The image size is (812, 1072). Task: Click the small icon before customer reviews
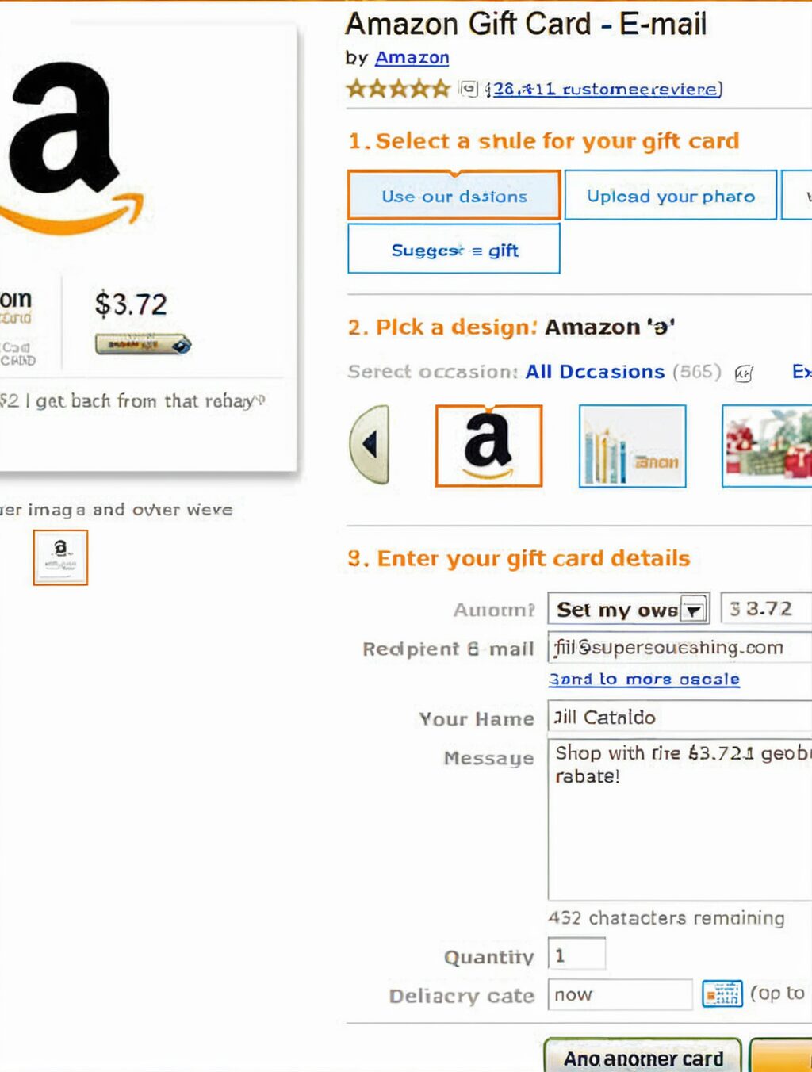469,88
